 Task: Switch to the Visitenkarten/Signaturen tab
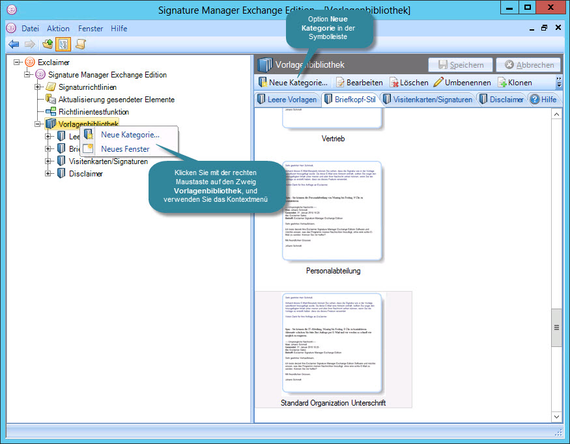pos(427,100)
